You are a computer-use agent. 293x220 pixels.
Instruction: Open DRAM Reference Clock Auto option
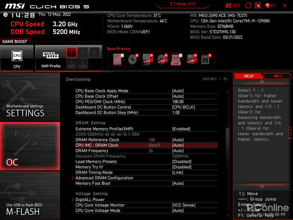point(178,140)
